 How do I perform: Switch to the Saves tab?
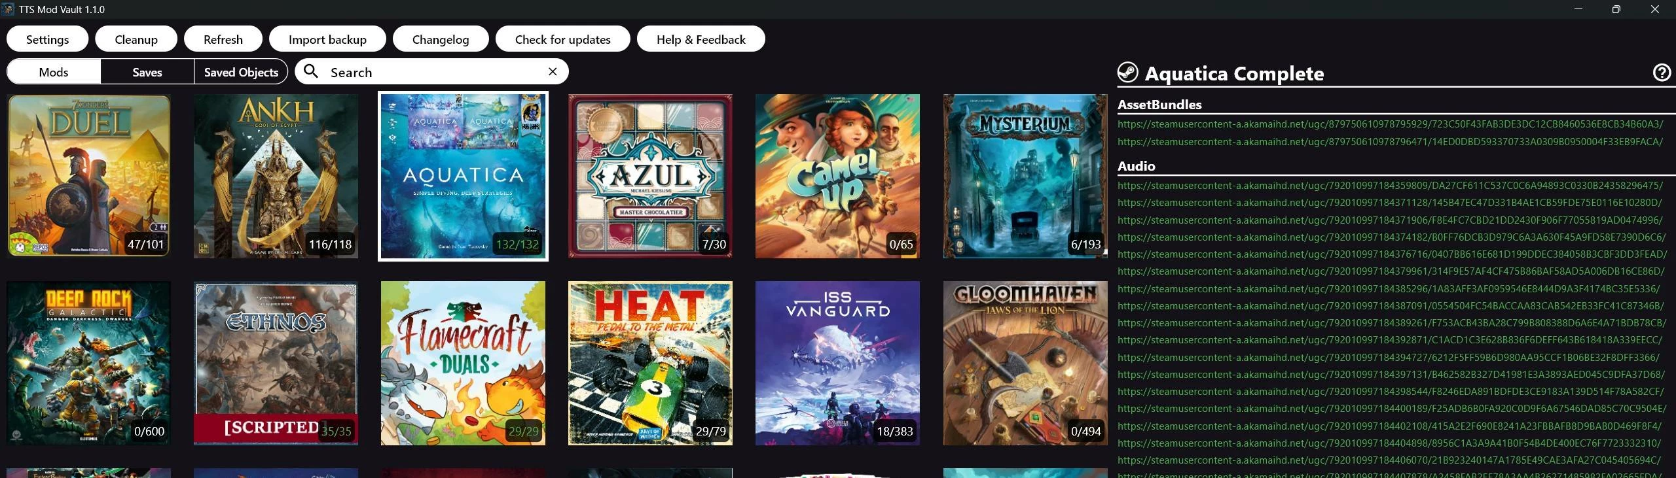coord(147,72)
